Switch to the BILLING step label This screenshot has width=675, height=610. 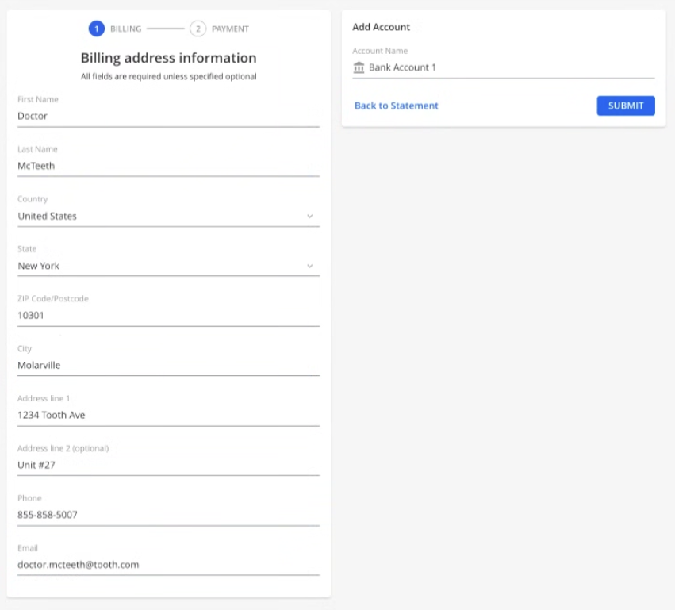coord(125,29)
